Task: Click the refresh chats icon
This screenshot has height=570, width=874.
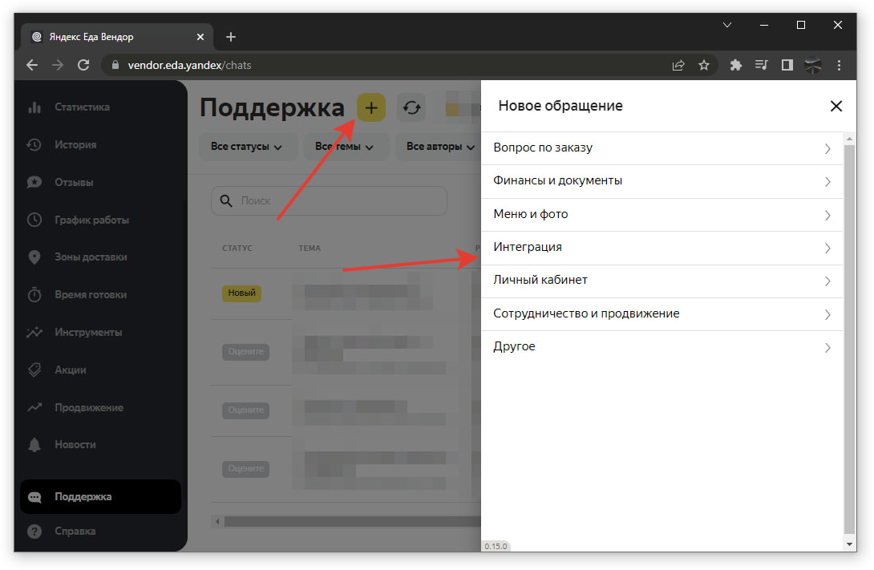Action: (412, 107)
